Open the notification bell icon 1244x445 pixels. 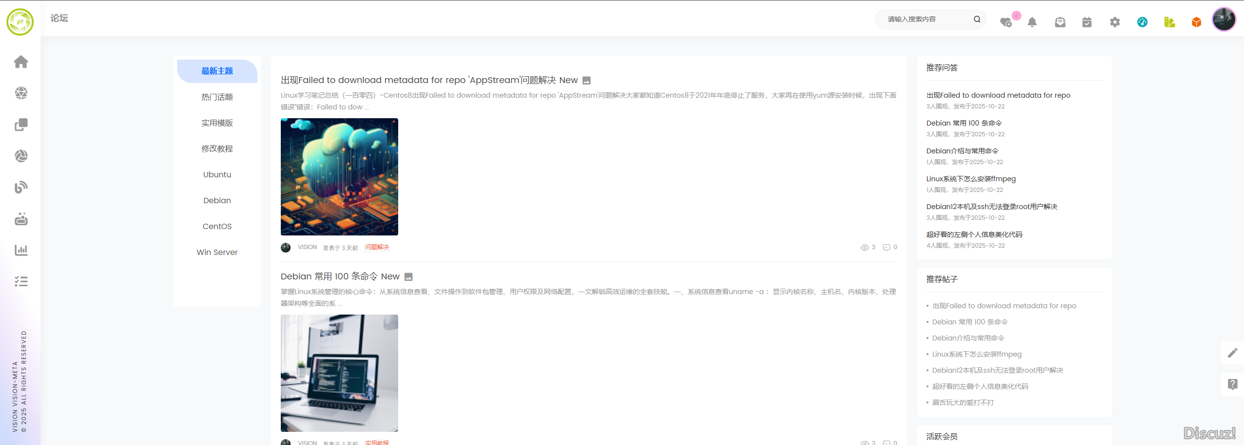(1032, 22)
